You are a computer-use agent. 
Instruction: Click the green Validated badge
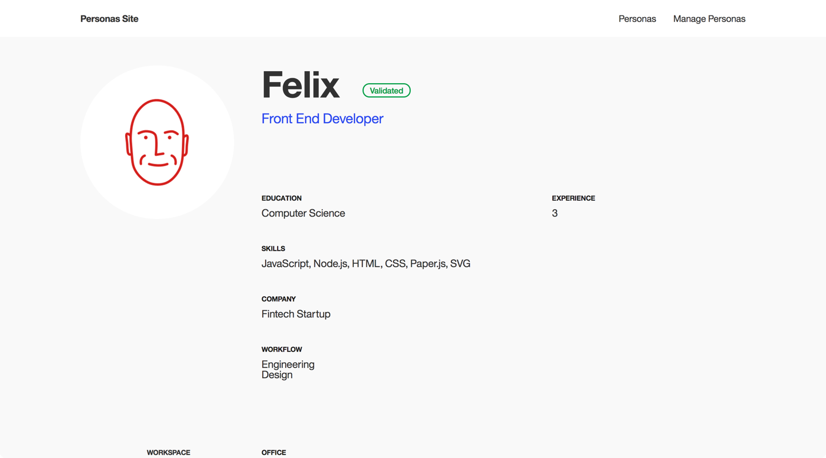pos(386,91)
